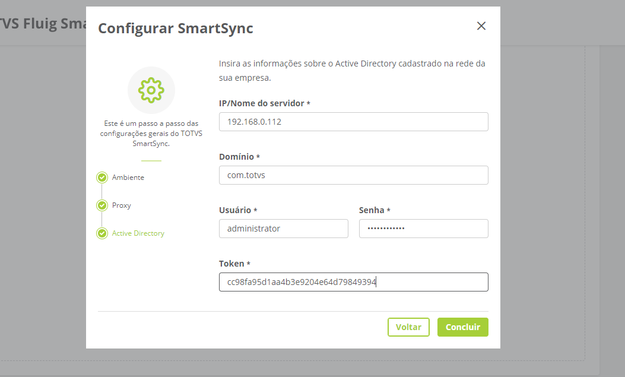
Task: Click the Voltar button
Action: [x=408, y=327]
